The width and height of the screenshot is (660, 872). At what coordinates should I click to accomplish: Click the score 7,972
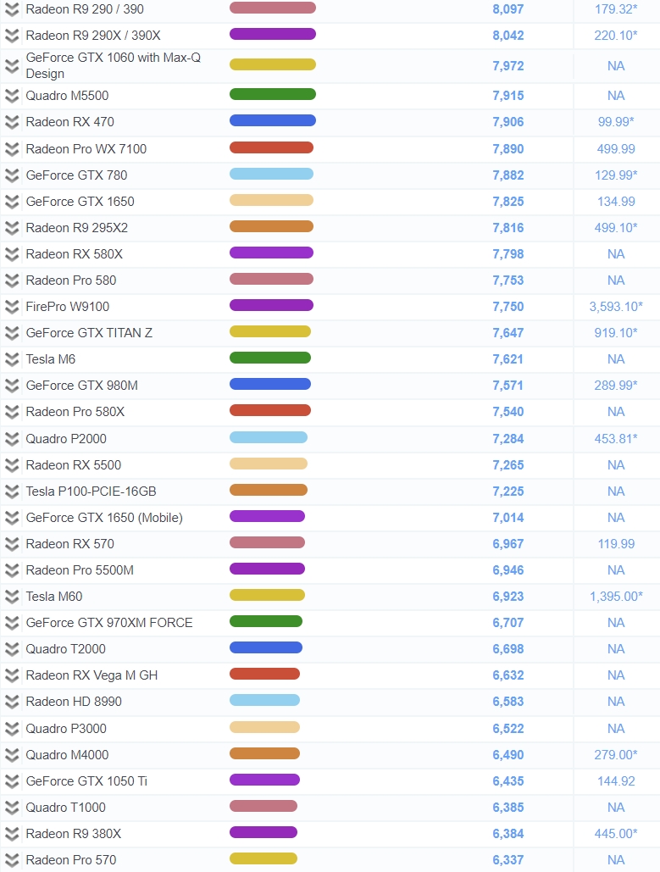[508, 66]
